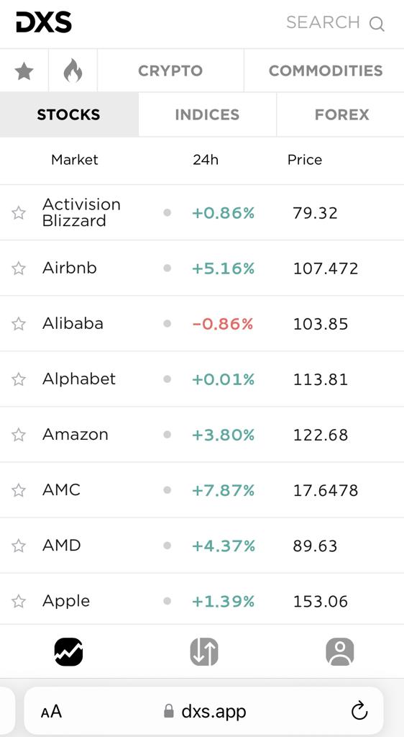Open the Alibaba market row

coord(202,324)
